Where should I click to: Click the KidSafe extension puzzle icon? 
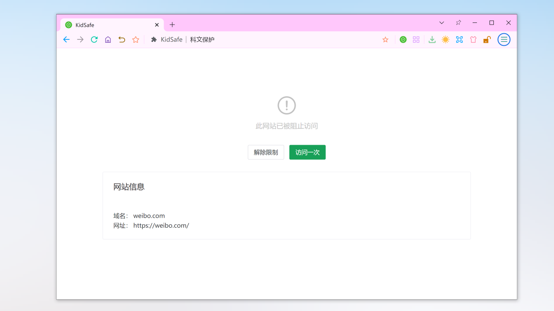pos(154,39)
